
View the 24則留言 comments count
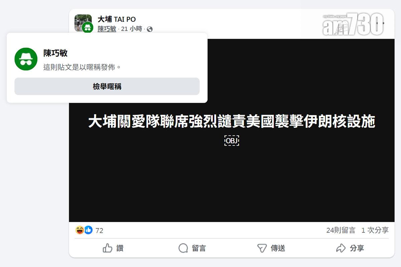[x=341, y=230]
